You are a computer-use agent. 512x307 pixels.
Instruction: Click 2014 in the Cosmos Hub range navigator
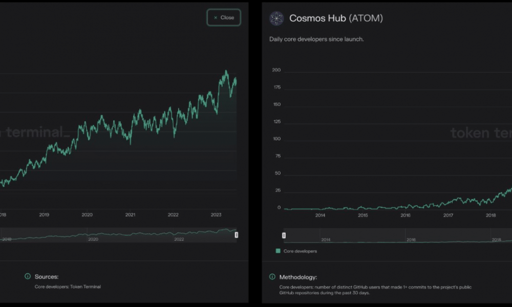[x=326, y=240]
